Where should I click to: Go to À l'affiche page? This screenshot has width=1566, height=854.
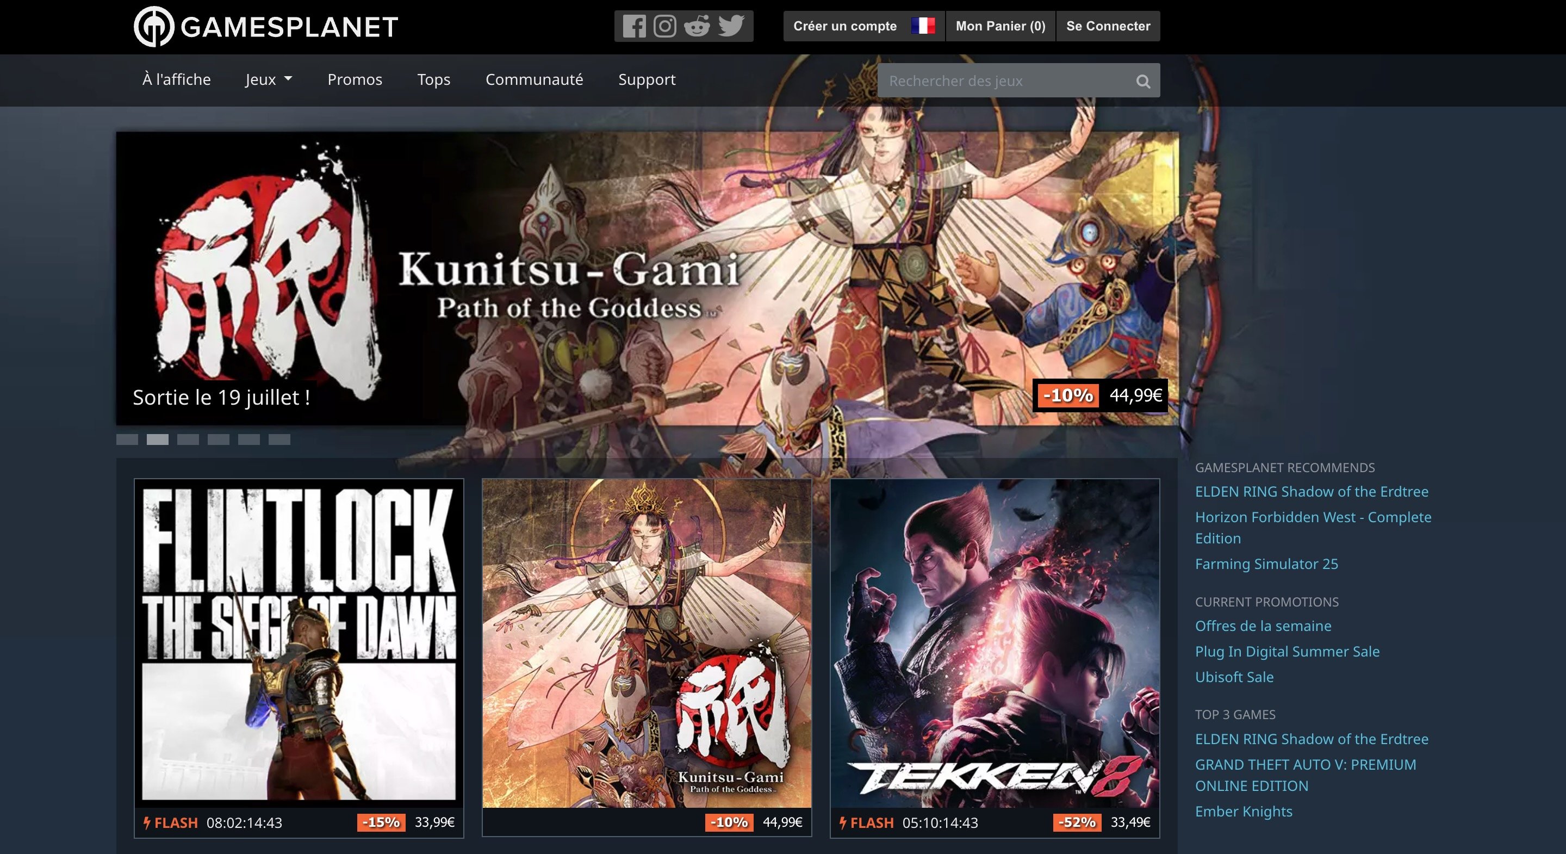coord(176,79)
